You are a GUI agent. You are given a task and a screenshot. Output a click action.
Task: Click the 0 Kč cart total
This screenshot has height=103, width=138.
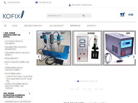coord(131,15)
